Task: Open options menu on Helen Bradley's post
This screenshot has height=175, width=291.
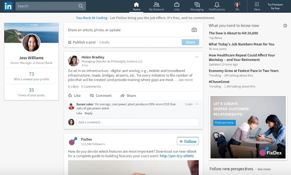Action: [197, 57]
